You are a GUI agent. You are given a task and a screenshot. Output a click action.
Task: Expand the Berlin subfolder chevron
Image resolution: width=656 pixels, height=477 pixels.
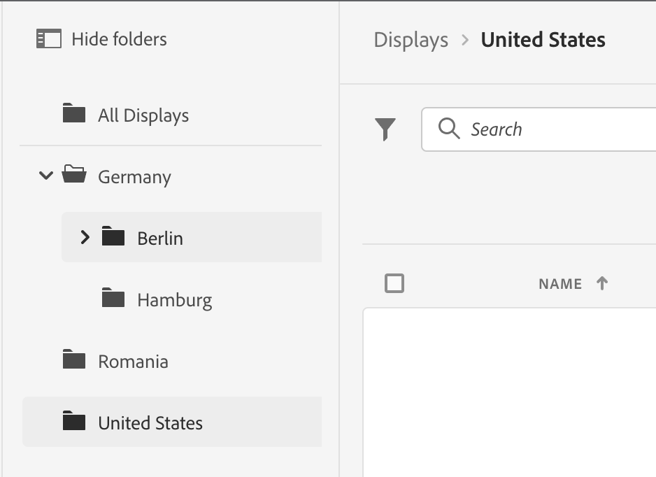pos(85,238)
